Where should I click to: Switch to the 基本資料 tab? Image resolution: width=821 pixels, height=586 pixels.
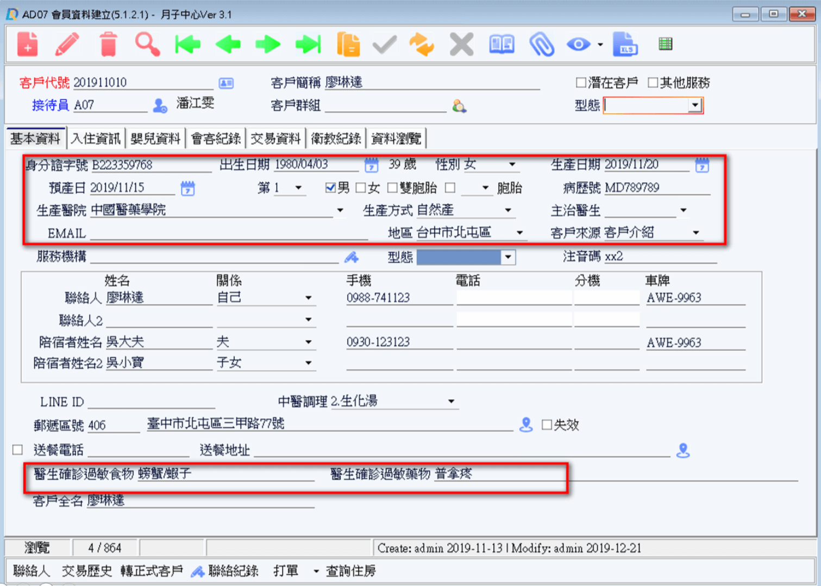point(35,138)
